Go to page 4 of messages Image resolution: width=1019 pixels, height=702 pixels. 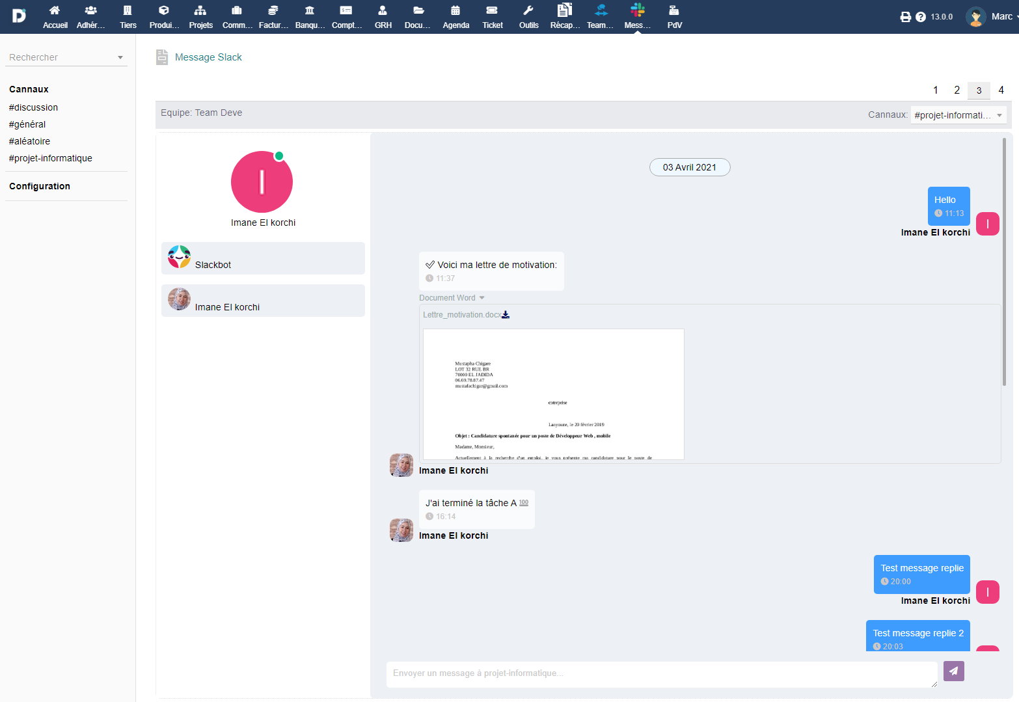(x=1001, y=90)
